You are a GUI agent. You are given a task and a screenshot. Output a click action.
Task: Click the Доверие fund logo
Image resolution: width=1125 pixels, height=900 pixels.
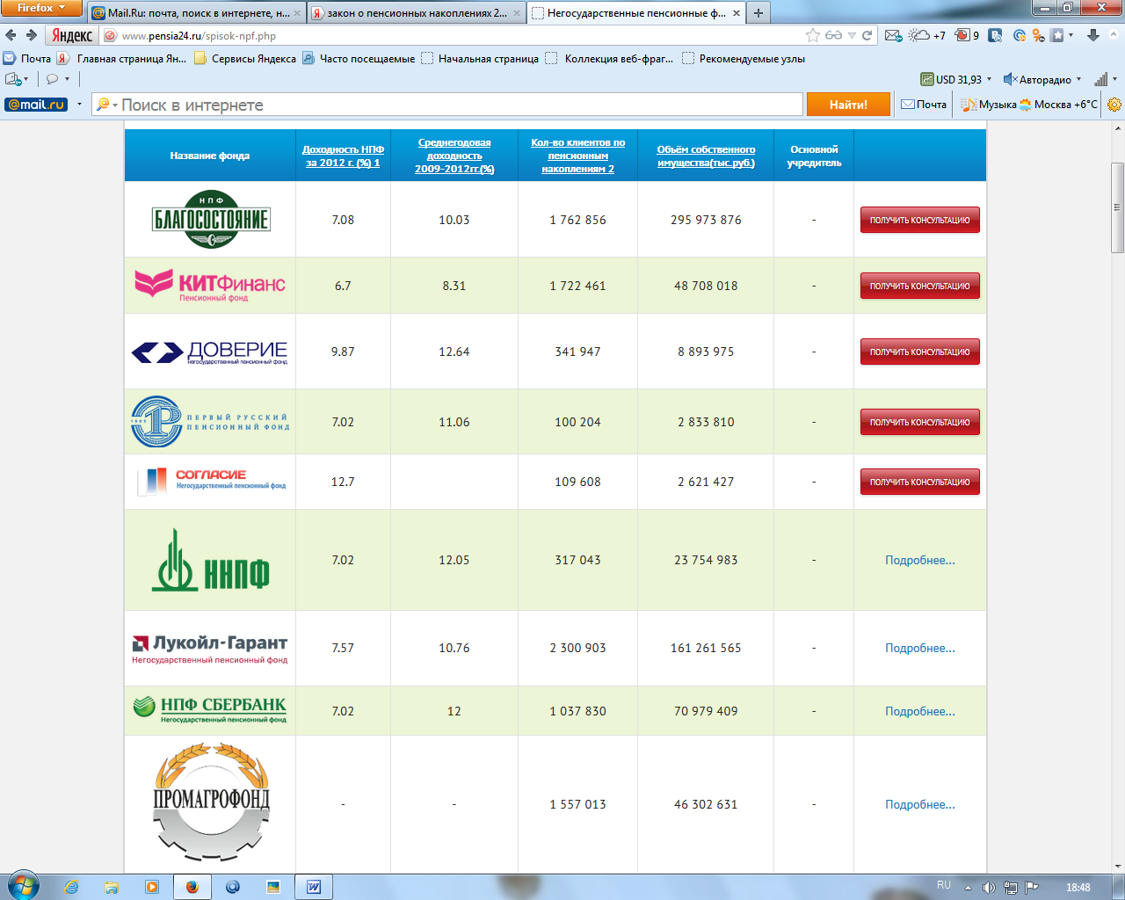point(210,352)
